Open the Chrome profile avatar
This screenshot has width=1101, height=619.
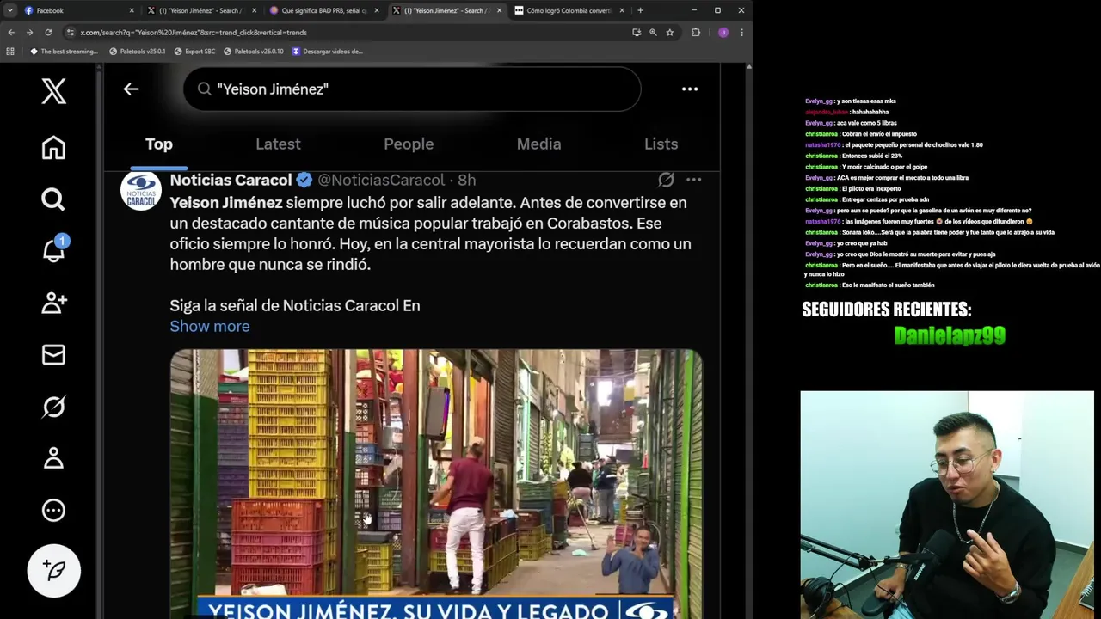(x=723, y=32)
